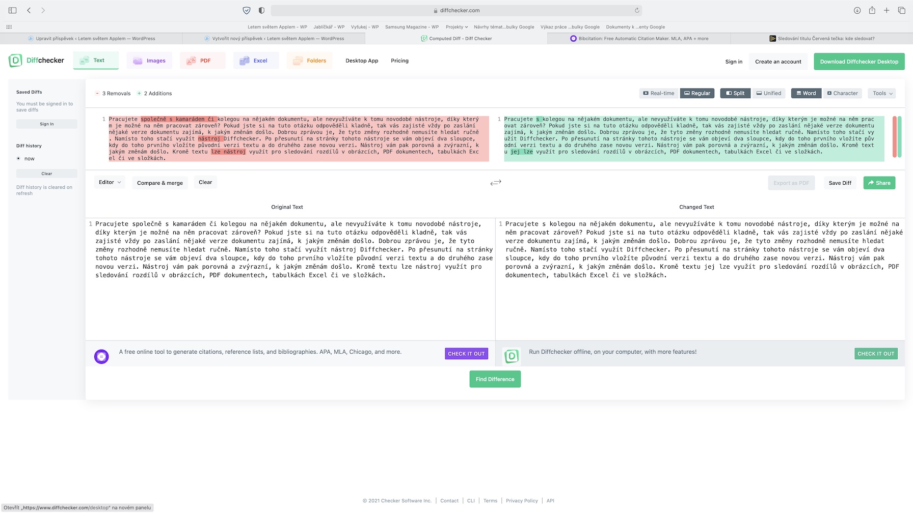913x513 pixels.
Task: Select Unified view layout
Action: (769, 93)
